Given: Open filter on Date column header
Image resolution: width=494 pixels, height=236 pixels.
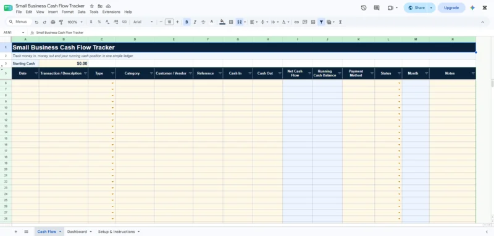Looking at the screenshot, I should (x=36, y=73).
